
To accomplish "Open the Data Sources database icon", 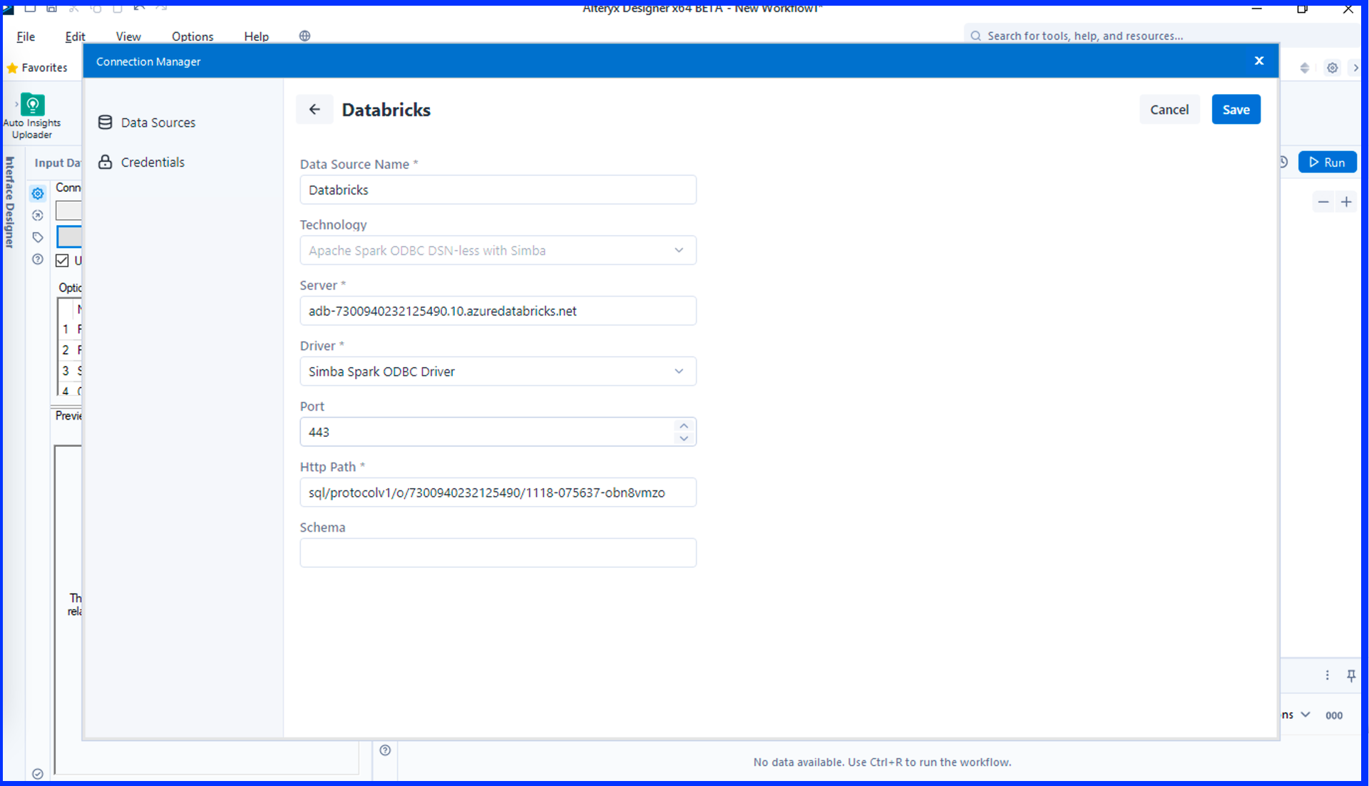I will click(x=105, y=123).
